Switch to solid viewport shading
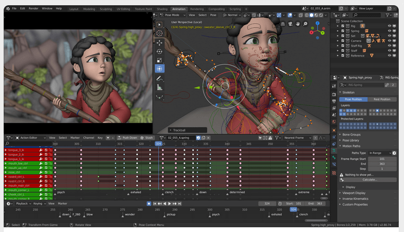This screenshot has width=404, height=232. click(311, 15)
